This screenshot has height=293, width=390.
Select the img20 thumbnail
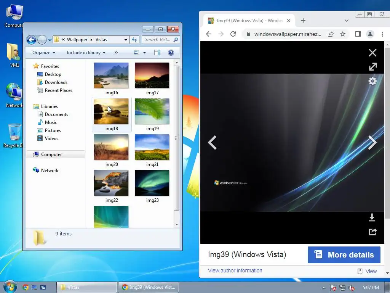(x=112, y=147)
